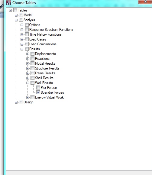Collapse the Analysis tree node

tap(16, 20)
